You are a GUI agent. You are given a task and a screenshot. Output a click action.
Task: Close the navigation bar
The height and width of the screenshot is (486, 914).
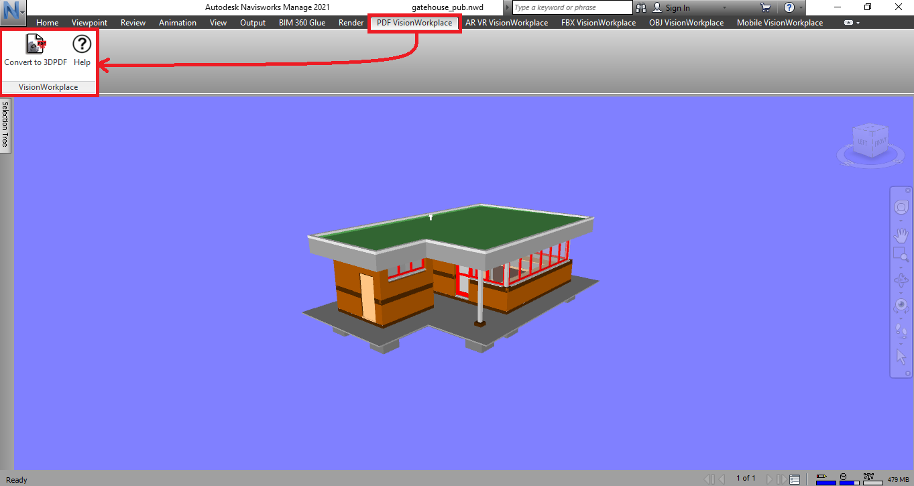click(908, 190)
